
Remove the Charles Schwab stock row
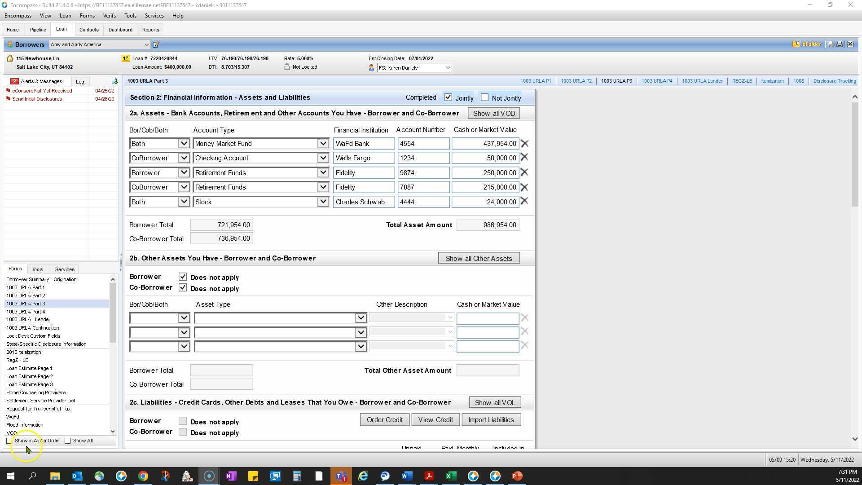[524, 202]
